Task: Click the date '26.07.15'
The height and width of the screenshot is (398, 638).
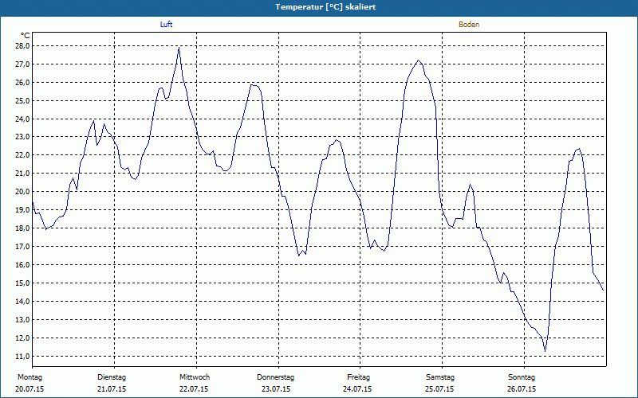Action: (522, 389)
